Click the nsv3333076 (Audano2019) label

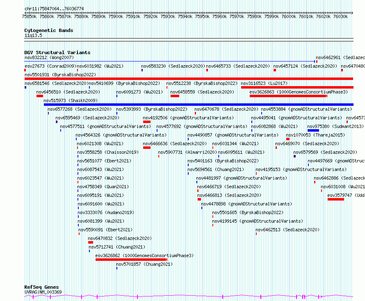click(x=106, y=212)
